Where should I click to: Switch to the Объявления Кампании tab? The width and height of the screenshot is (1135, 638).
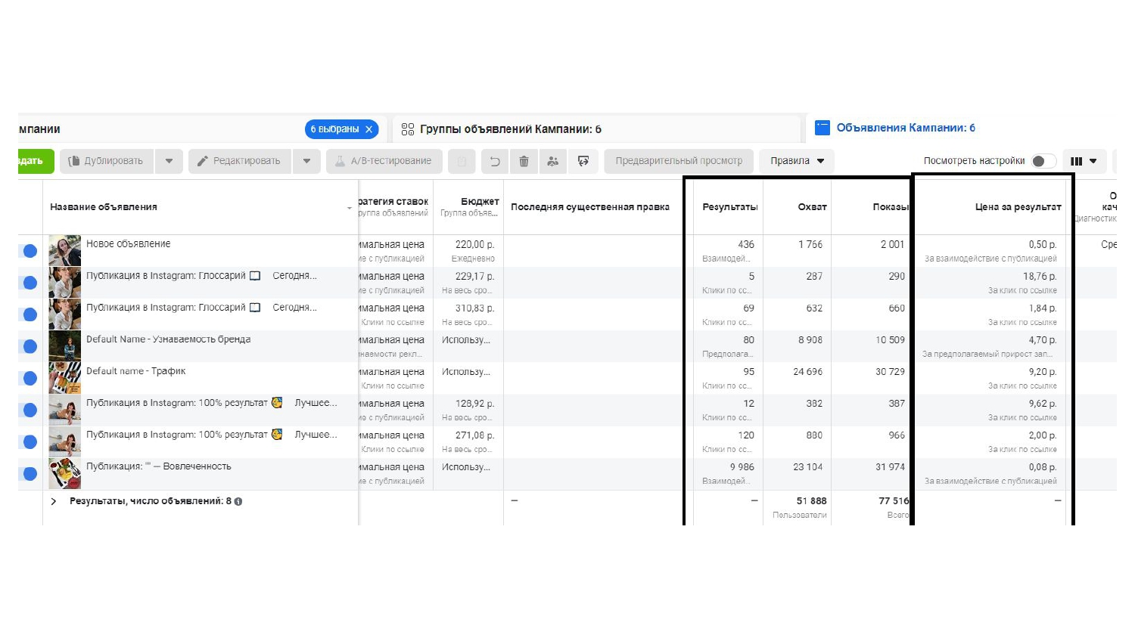(x=906, y=128)
